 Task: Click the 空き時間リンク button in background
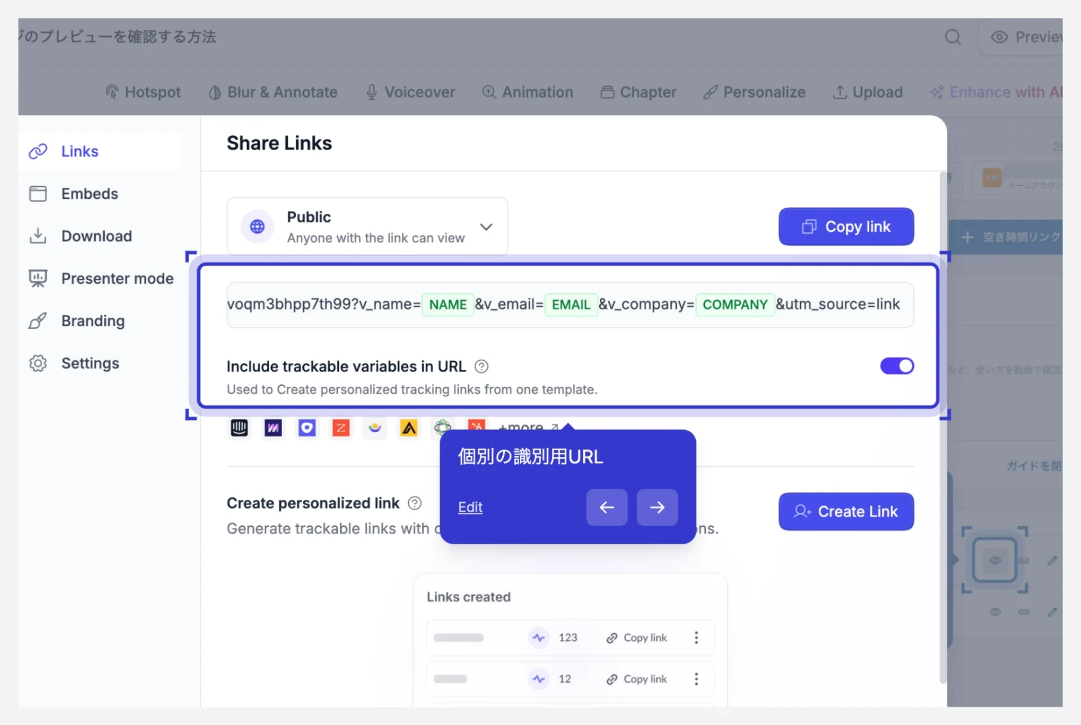coord(1006,237)
